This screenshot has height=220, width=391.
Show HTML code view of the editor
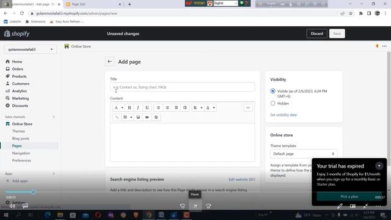pos(248,108)
